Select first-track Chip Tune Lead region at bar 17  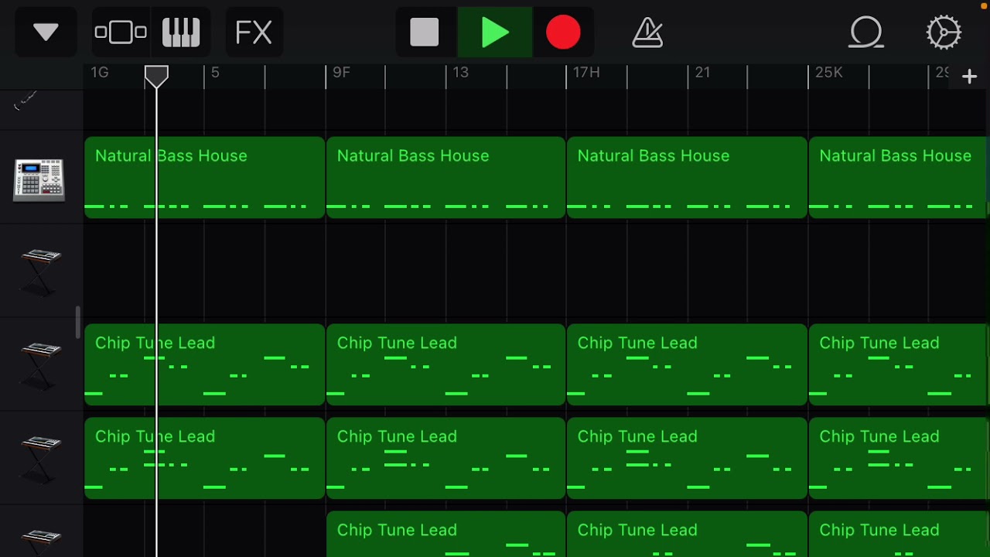[x=687, y=364]
